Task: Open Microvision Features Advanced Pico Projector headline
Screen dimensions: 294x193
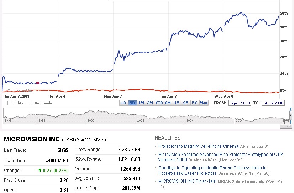Action: pos(221,157)
